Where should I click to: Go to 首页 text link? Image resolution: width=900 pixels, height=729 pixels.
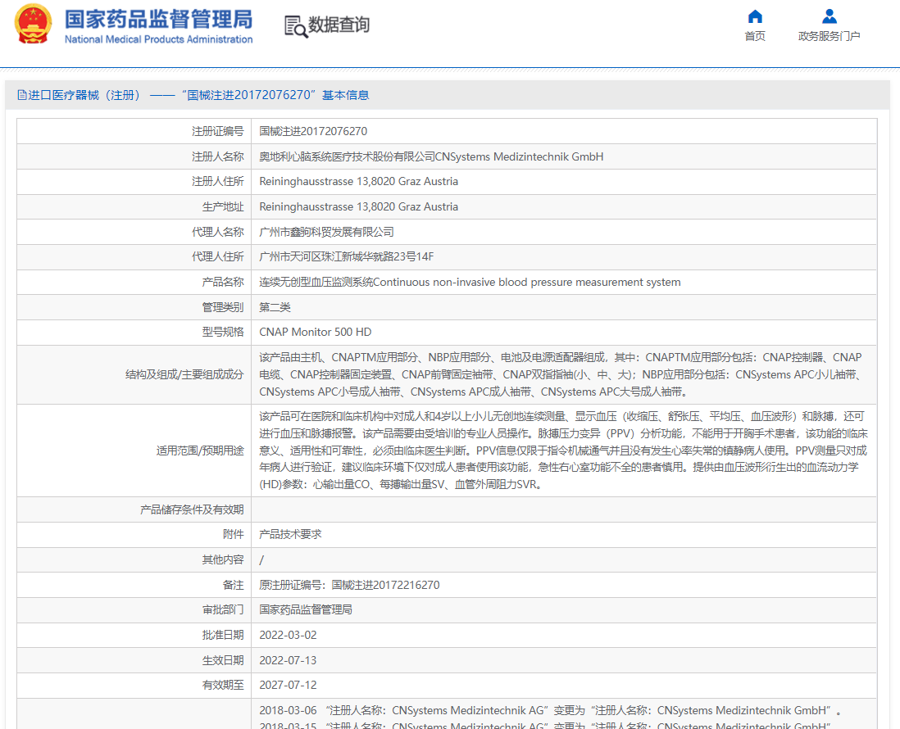(x=755, y=36)
